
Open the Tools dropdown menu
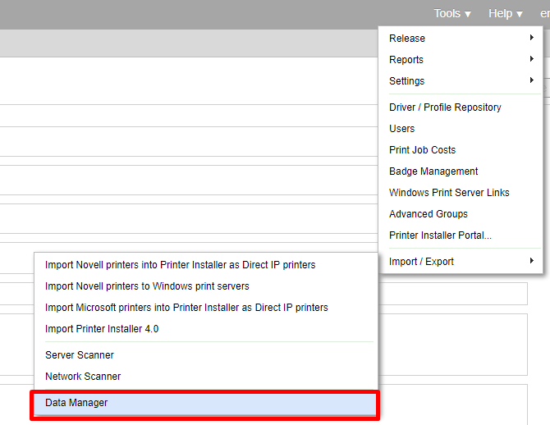click(452, 13)
